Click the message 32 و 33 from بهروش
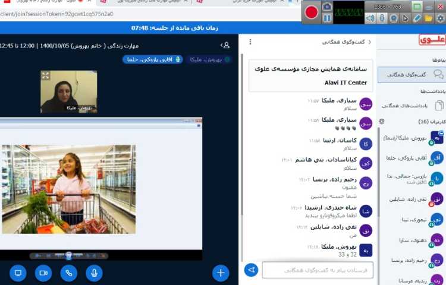Viewport: 446px width, 285px height. [x=347, y=254]
